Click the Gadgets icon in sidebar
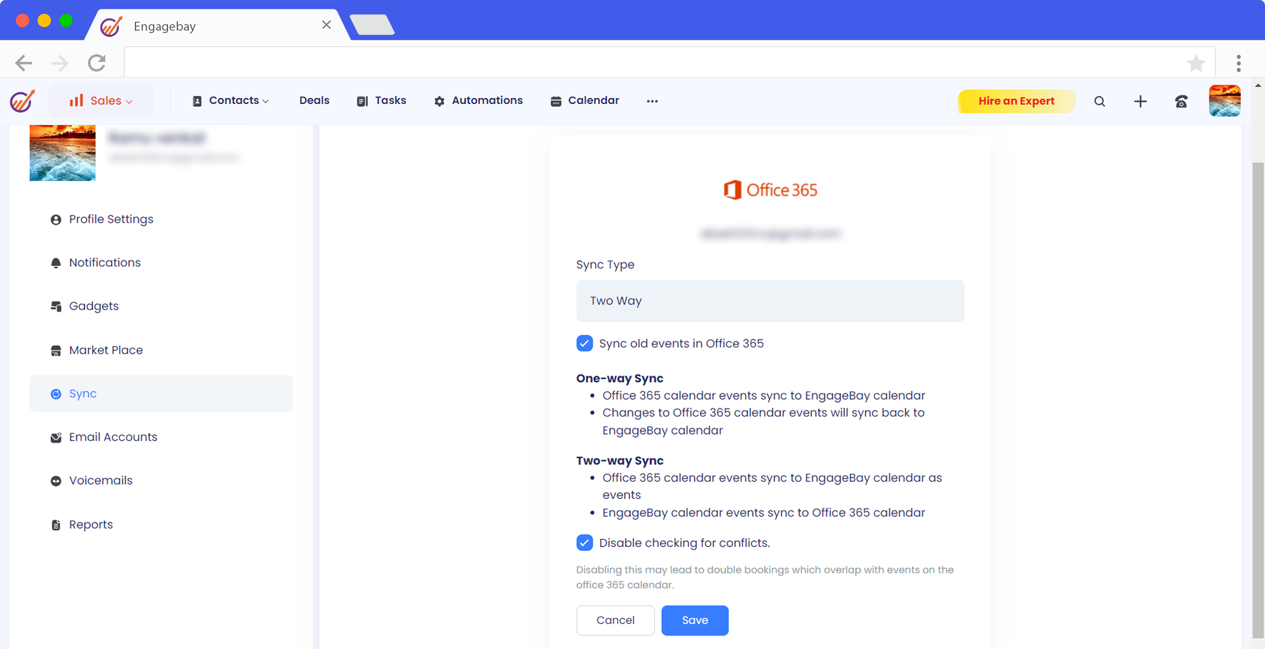Viewport: 1265px width, 649px height. click(x=56, y=306)
